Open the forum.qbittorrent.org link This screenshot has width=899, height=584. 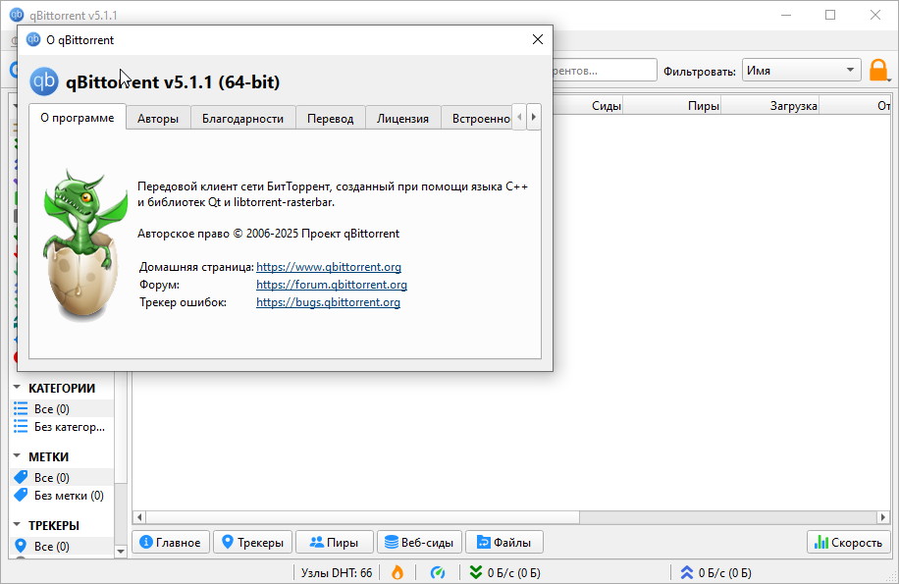pyautogui.click(x=332, y=285)
